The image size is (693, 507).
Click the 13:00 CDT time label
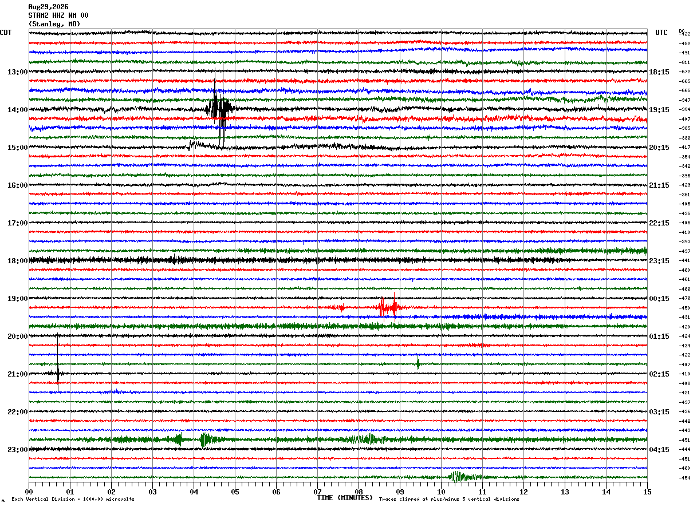pos(17,72)
